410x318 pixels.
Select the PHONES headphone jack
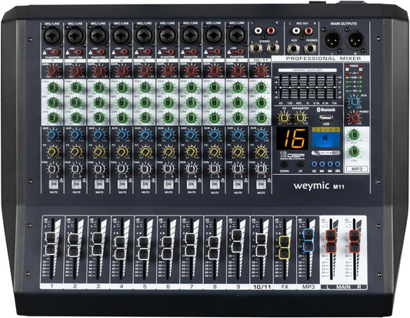tap(310, 49)
